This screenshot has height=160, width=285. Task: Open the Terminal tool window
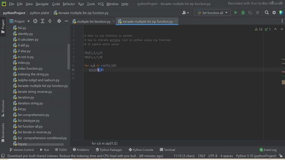pos(167,150)
